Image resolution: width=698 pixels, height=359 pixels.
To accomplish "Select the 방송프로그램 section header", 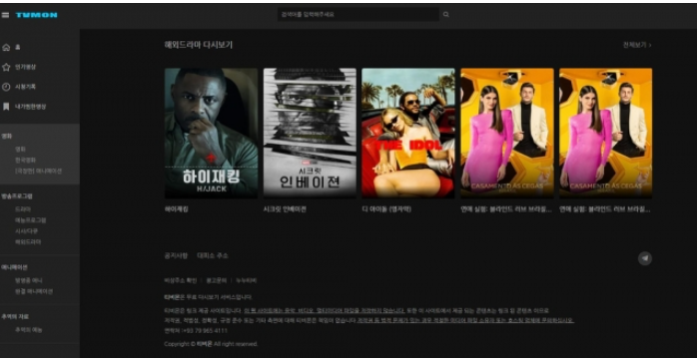I will click(17, 195).
